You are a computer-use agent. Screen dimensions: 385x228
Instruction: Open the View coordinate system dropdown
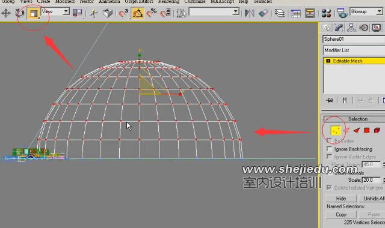(55, 11)
